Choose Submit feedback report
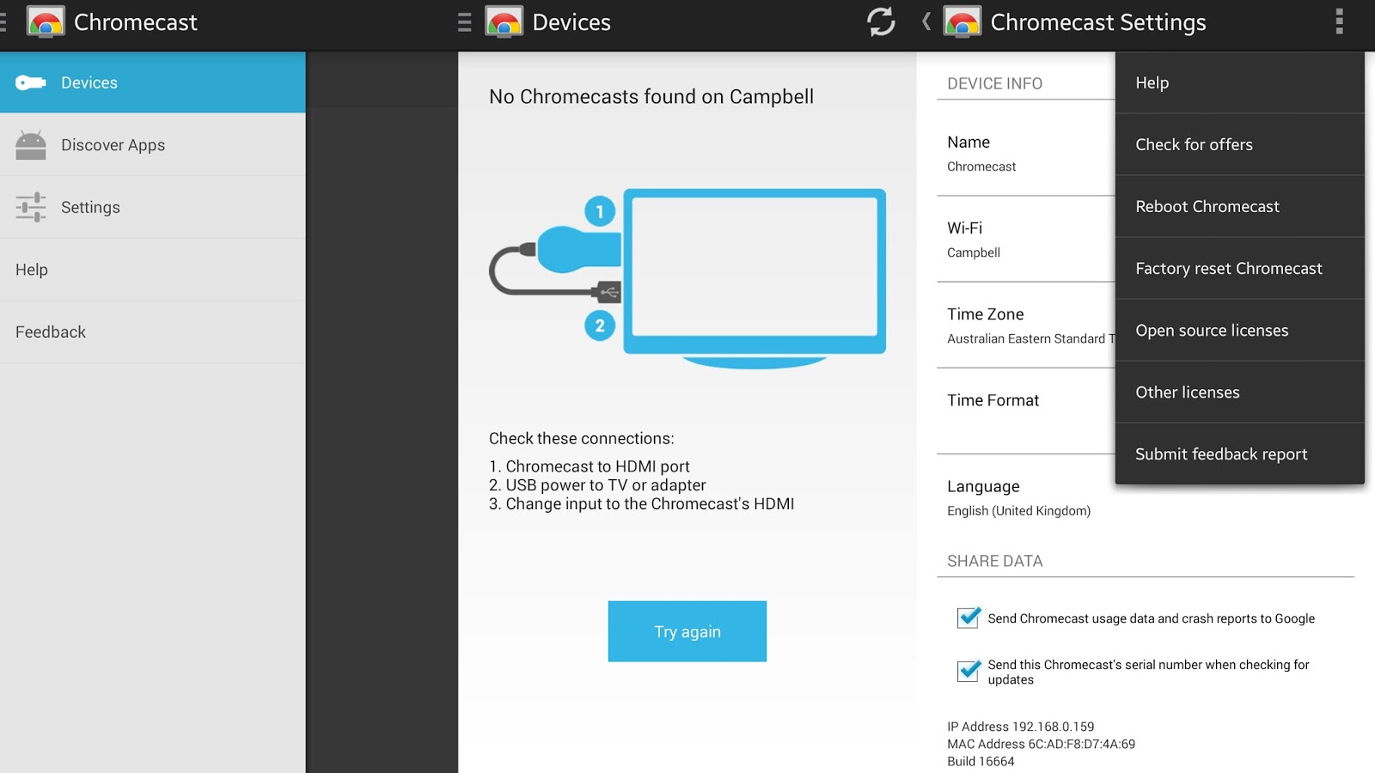Viewport: 1375px width, 773px height. pyautogui.click(x=1240, y=453)
